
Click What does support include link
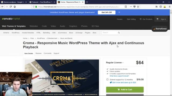click(x=119, y=76)
